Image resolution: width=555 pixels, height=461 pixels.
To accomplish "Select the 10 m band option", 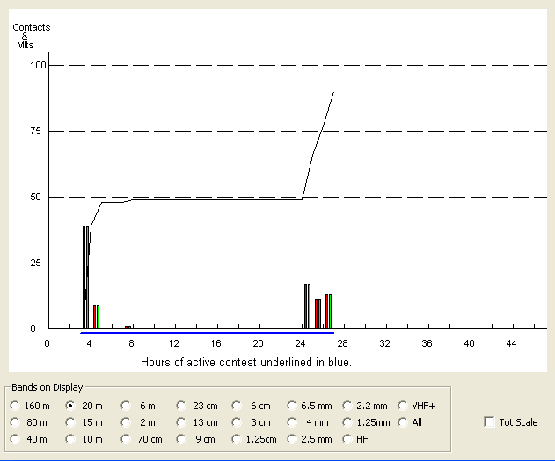I will pyautogui.click(x=71, y=438).
